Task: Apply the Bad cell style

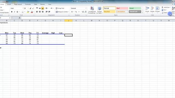Action: pyautogui.click(x=122, y=8)
